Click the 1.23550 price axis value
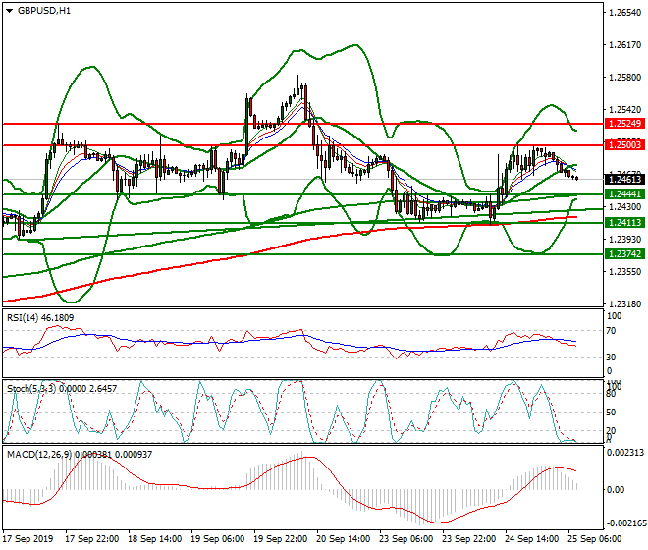This screenshot has height=550, width=648. pos(625,271)
